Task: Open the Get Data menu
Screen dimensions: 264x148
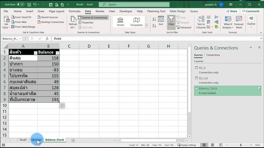Action: 6,22
